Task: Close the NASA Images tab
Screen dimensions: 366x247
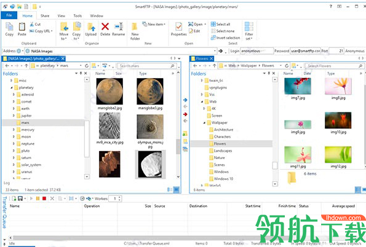Action: tap(63, 58)
